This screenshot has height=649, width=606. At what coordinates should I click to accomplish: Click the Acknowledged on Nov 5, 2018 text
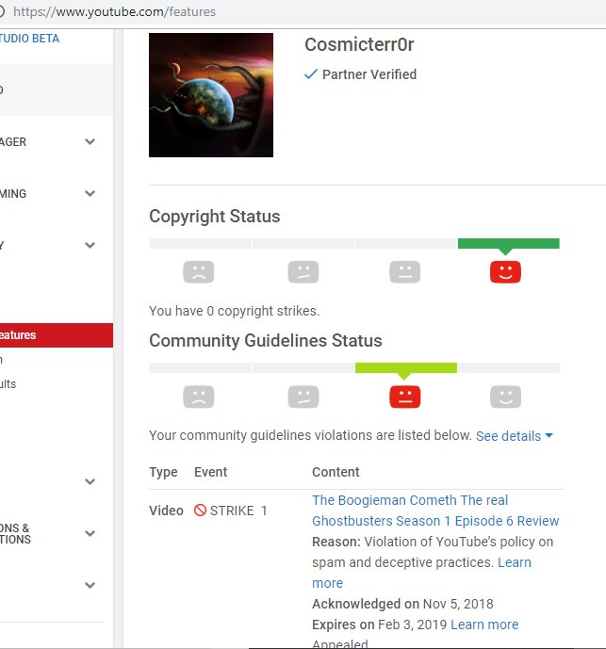pos(402,604)
